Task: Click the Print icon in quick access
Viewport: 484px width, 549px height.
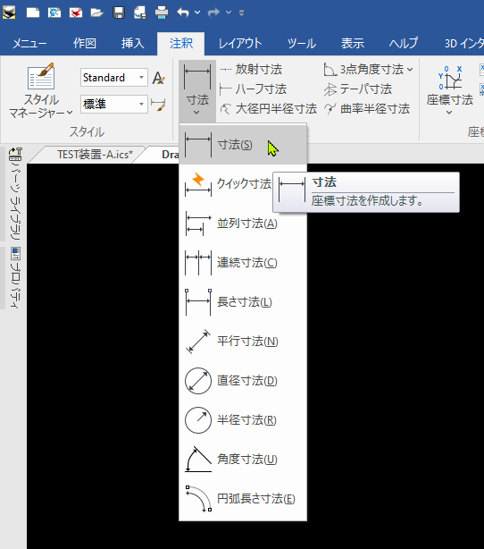Action: [x=162, y=13]
